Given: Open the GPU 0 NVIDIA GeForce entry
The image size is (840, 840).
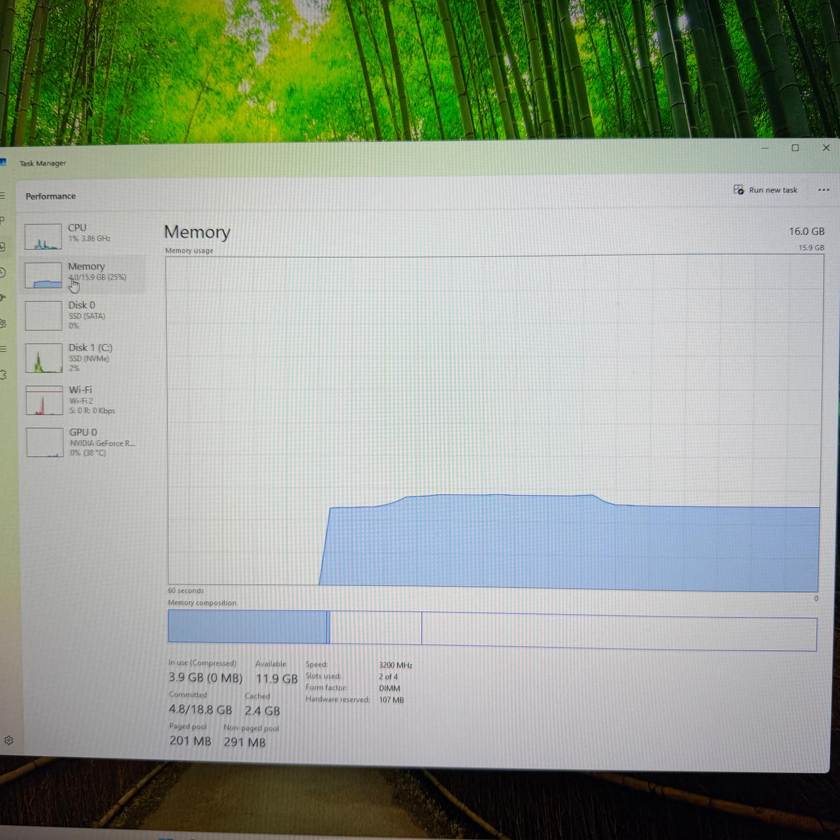Looking at the screenshot, I should (84, 442).
